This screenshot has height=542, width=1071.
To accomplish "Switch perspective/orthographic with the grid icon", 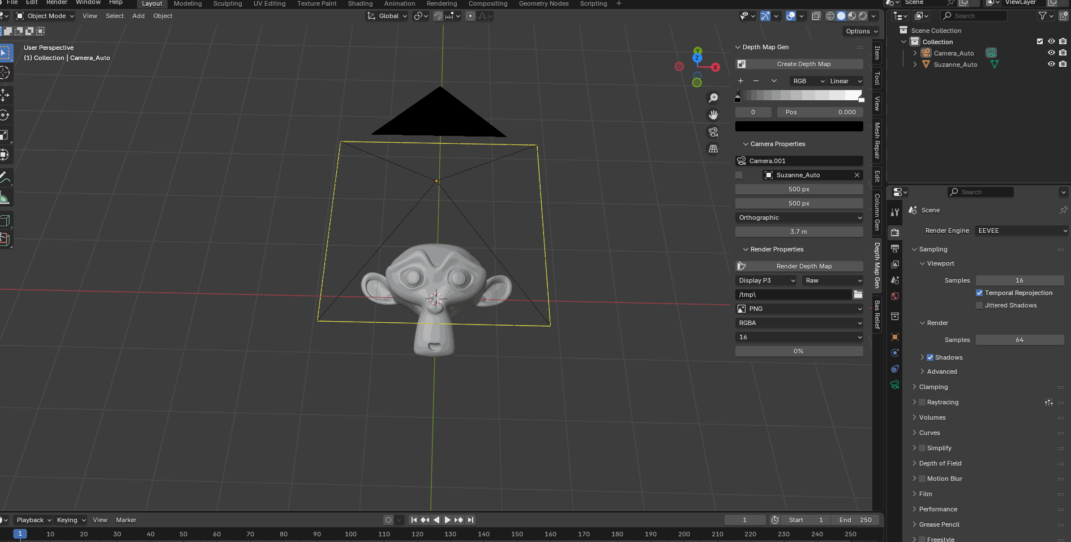I will click(713, 149).
